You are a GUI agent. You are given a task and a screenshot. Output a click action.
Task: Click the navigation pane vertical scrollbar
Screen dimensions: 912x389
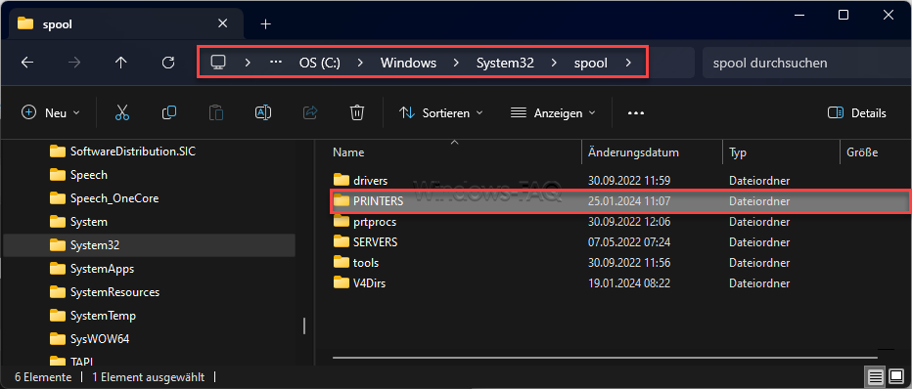(x=304, y=325)
